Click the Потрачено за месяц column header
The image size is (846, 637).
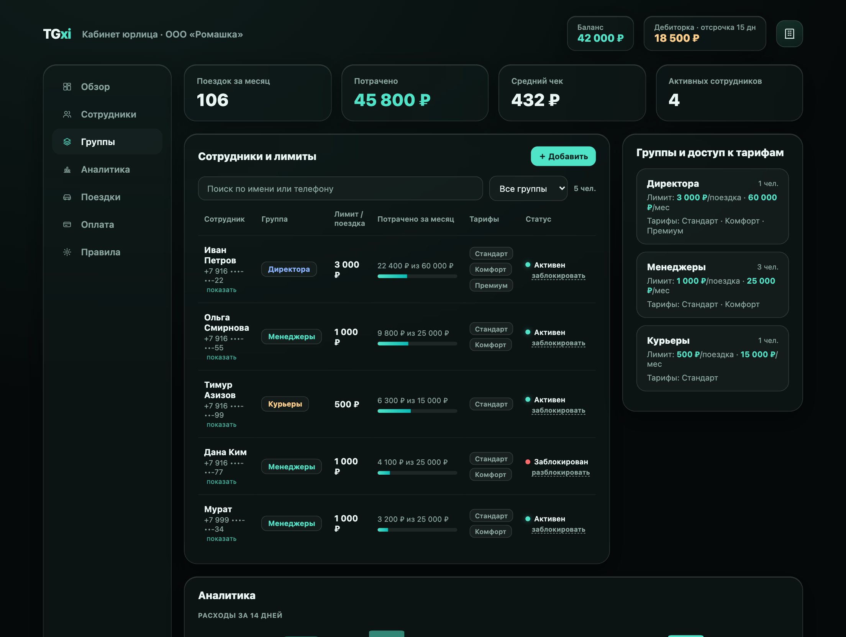(416, 219)
